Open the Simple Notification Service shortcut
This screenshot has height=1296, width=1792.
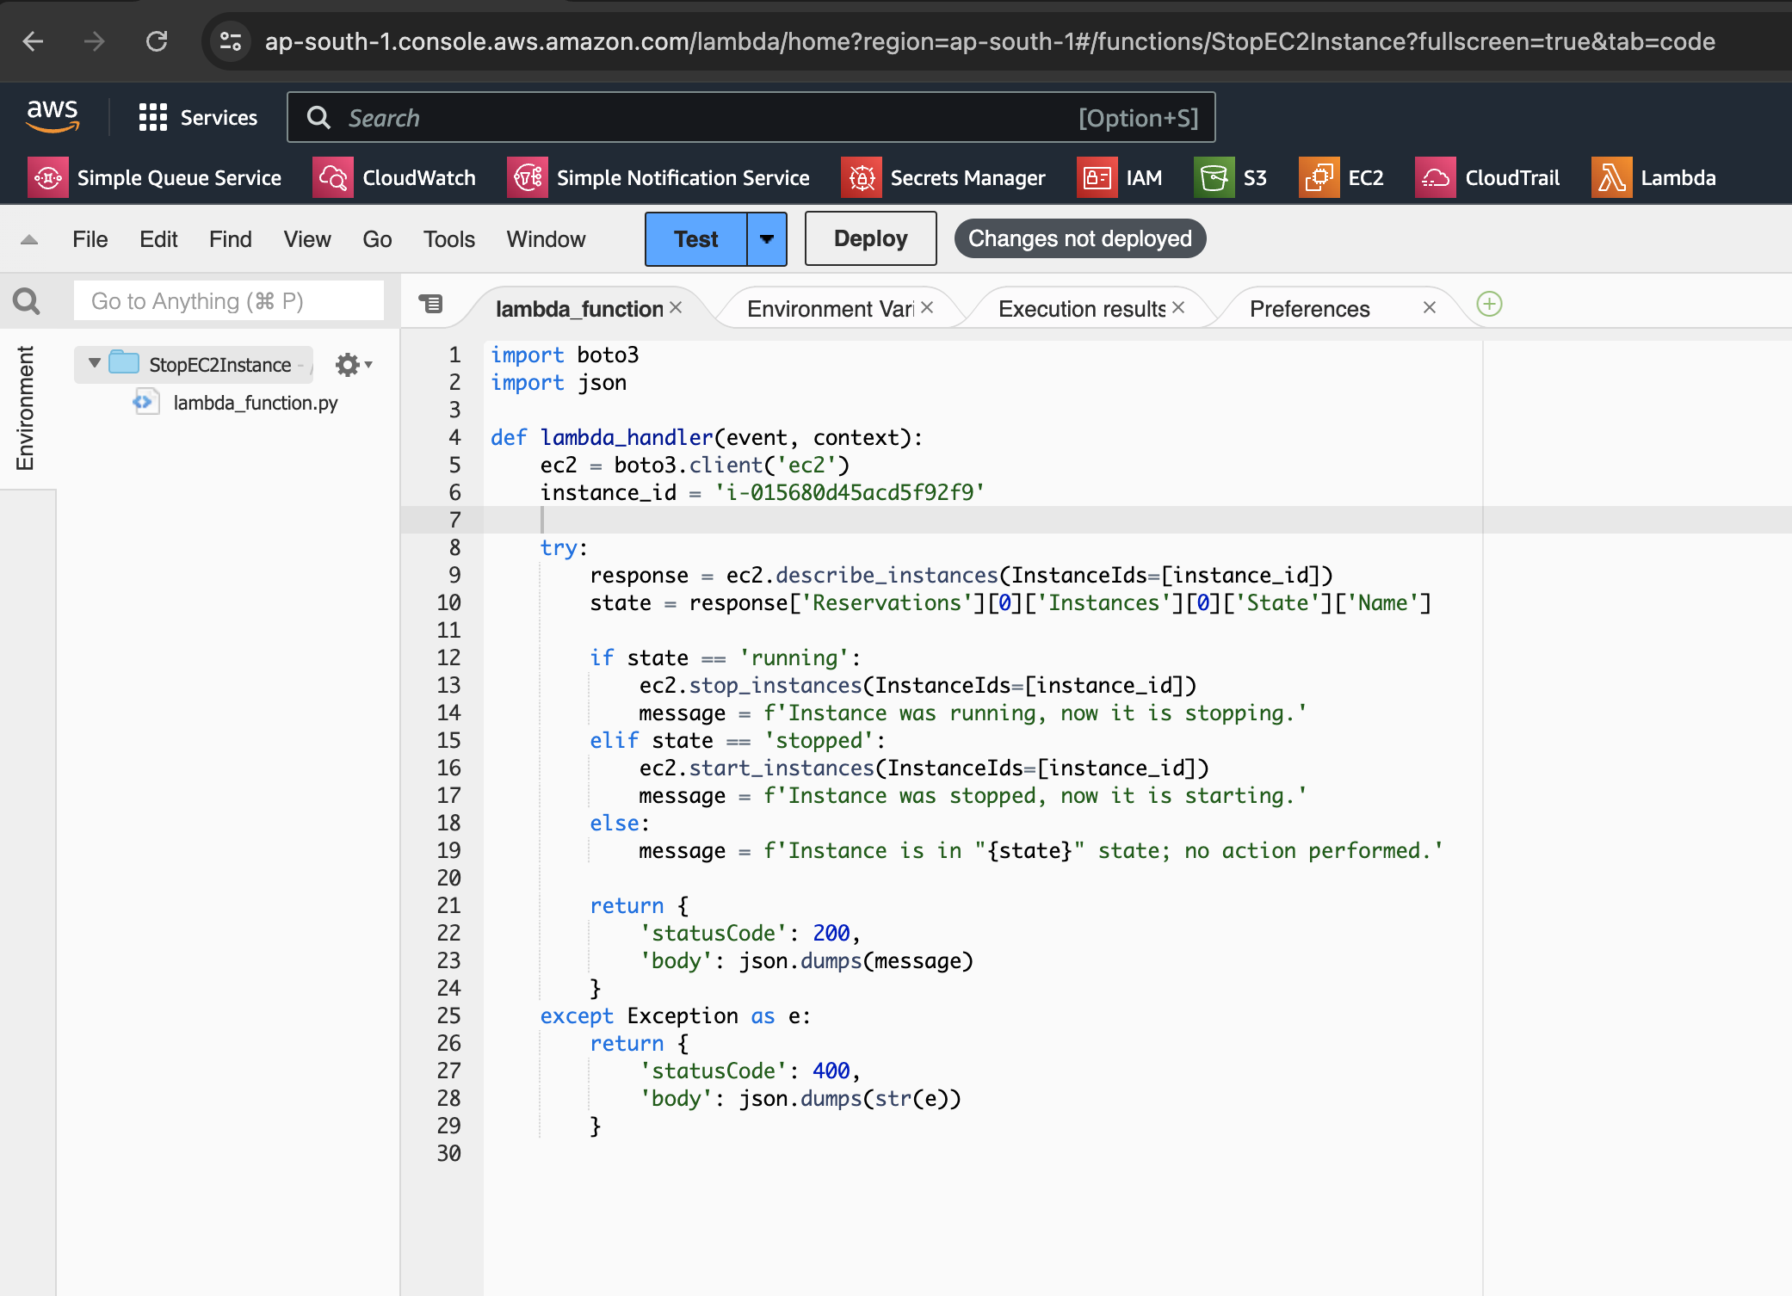660,177
